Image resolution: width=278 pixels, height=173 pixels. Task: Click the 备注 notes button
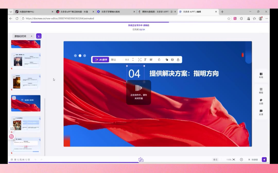[x=215, y=160]
